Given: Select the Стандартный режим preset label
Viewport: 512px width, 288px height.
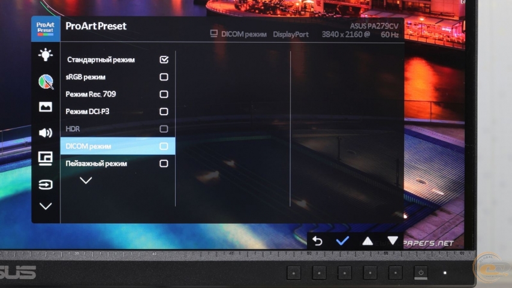Looking at the screenshot, I should coord(101,60).
